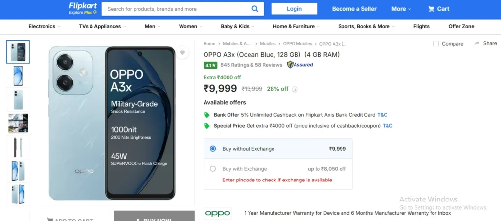Tick the Compare checkbox
The width and height of the screenshot is (501, 221).
tap(436, 43)
